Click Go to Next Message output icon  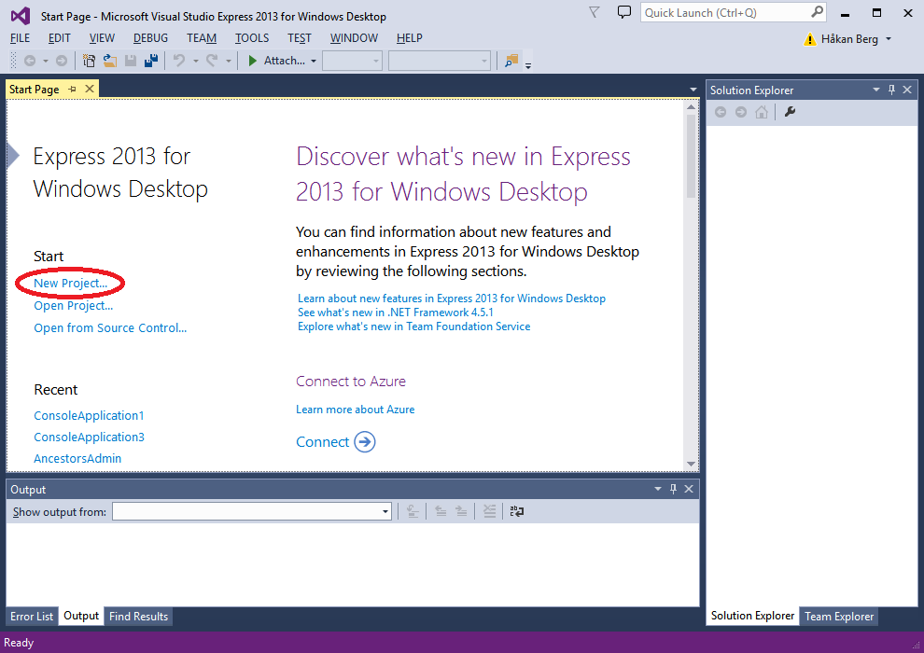pos(461,511)
